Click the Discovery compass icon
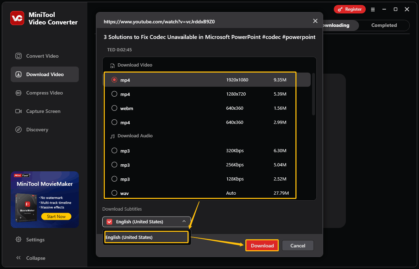Viewport: 419px width, 269px height. pos(18,130)
